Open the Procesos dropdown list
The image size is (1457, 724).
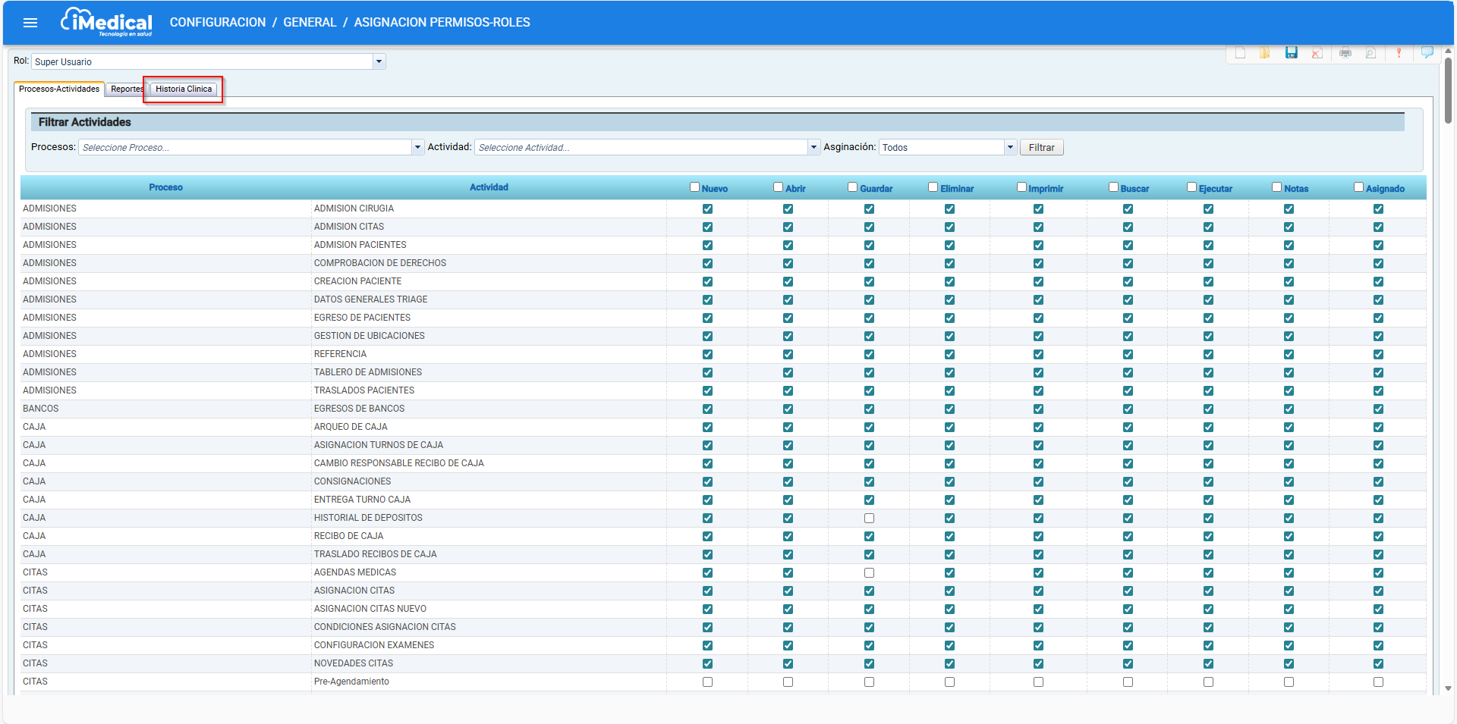[x=417, y=148]
